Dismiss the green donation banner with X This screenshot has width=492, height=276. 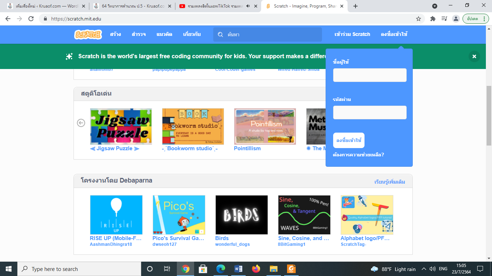coord(474,56)
